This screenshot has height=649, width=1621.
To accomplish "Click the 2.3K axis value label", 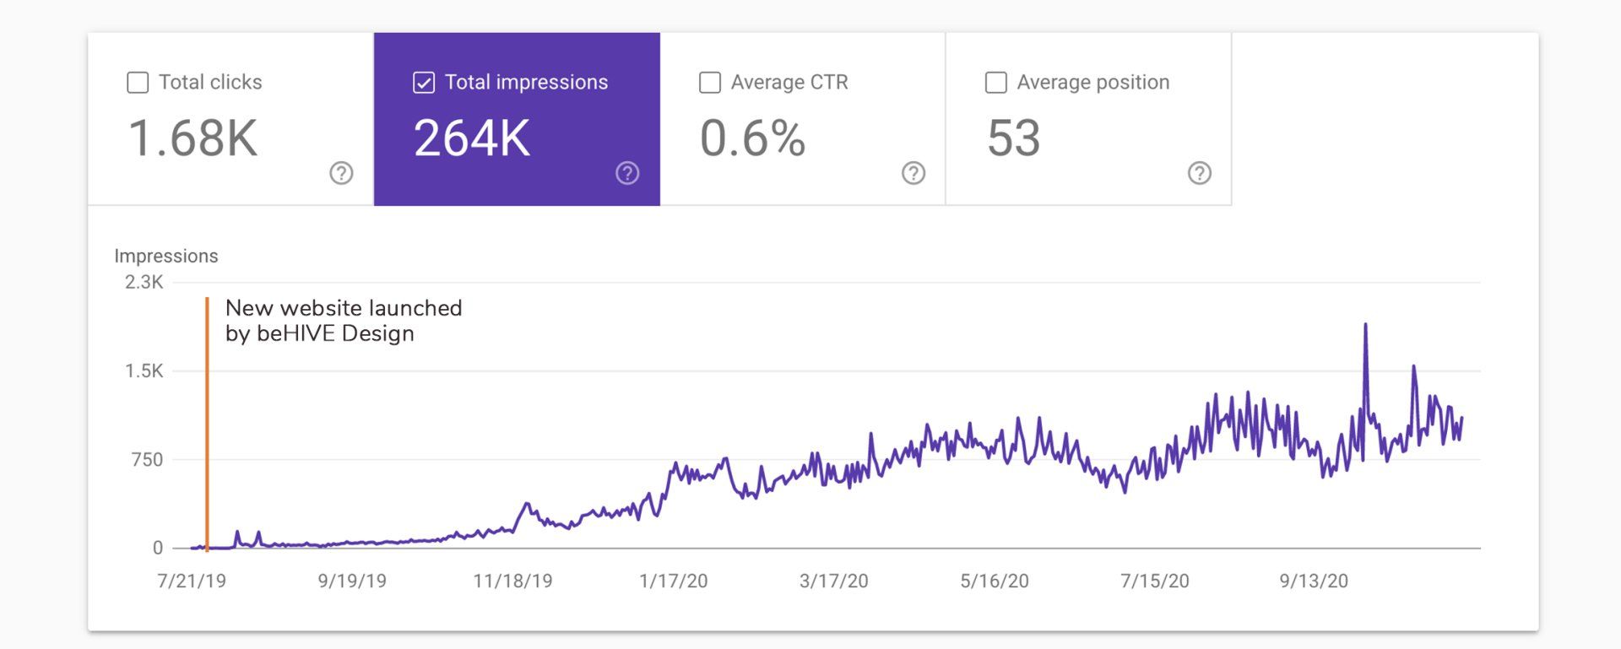I will click(x=144, y=282).
